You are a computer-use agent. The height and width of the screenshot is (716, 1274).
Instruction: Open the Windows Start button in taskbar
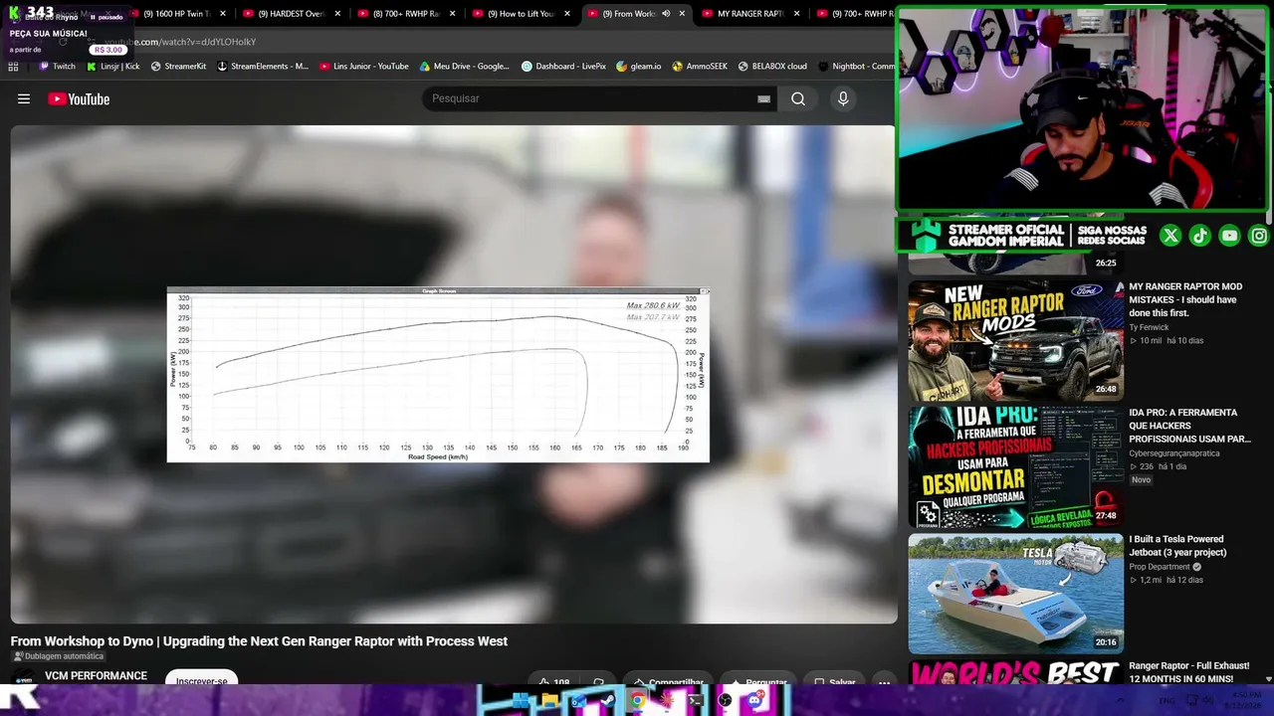pyautogui.click(x=521, y=701)
